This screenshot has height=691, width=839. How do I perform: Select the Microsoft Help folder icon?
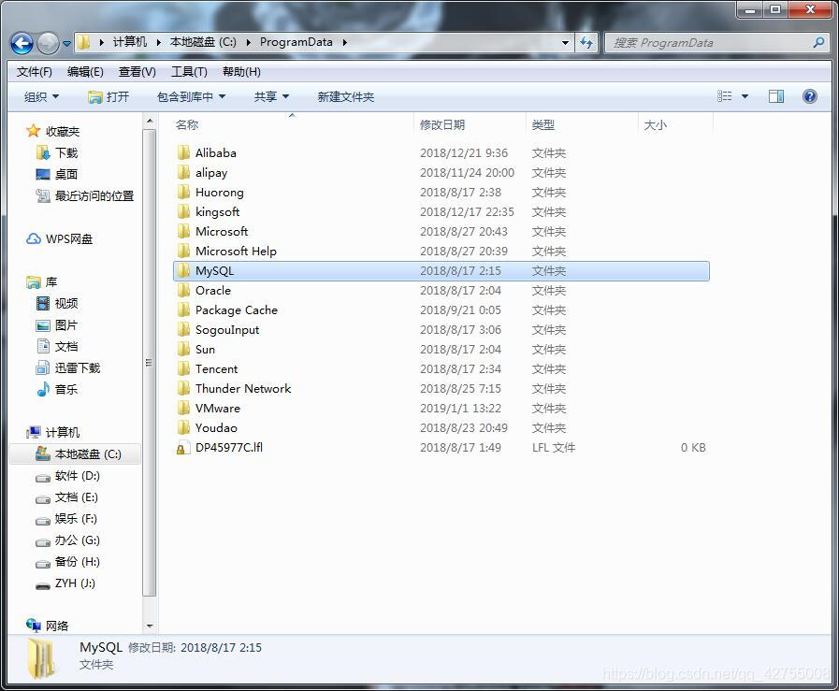click(183, 251)
